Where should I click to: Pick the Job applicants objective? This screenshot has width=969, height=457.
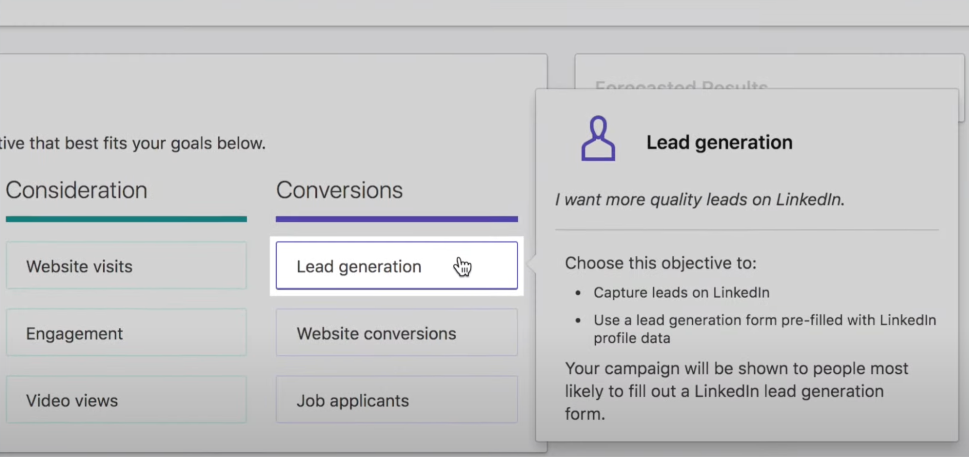pos(397,400)
